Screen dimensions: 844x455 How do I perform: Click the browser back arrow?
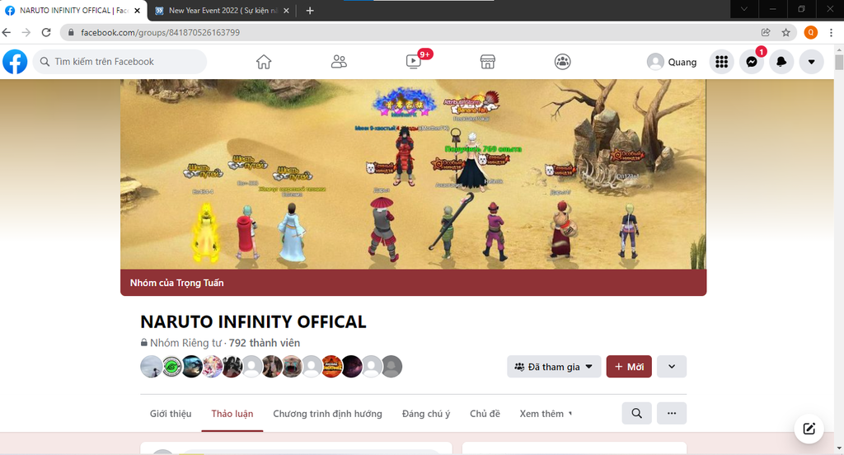(7, 32)
